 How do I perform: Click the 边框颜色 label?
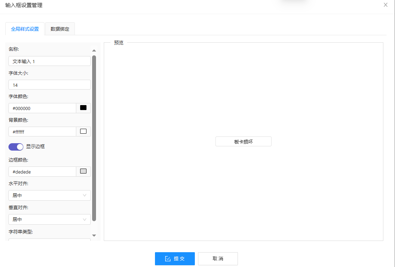[x=18, y=160]
